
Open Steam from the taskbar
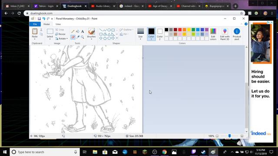[203, 152]
